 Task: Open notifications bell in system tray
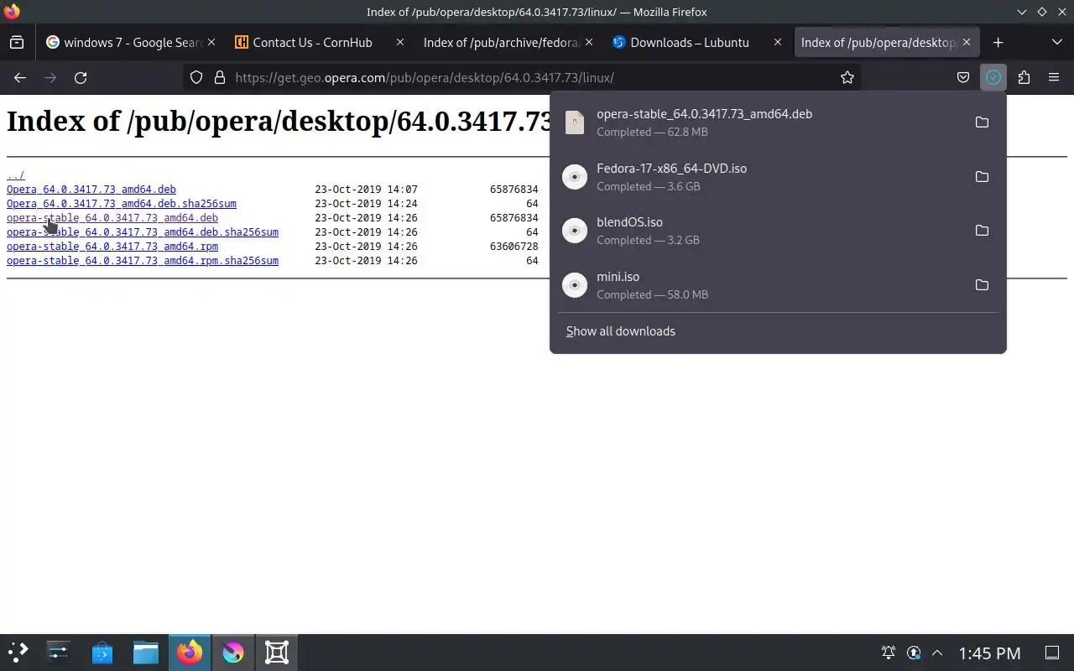[888, 653]
